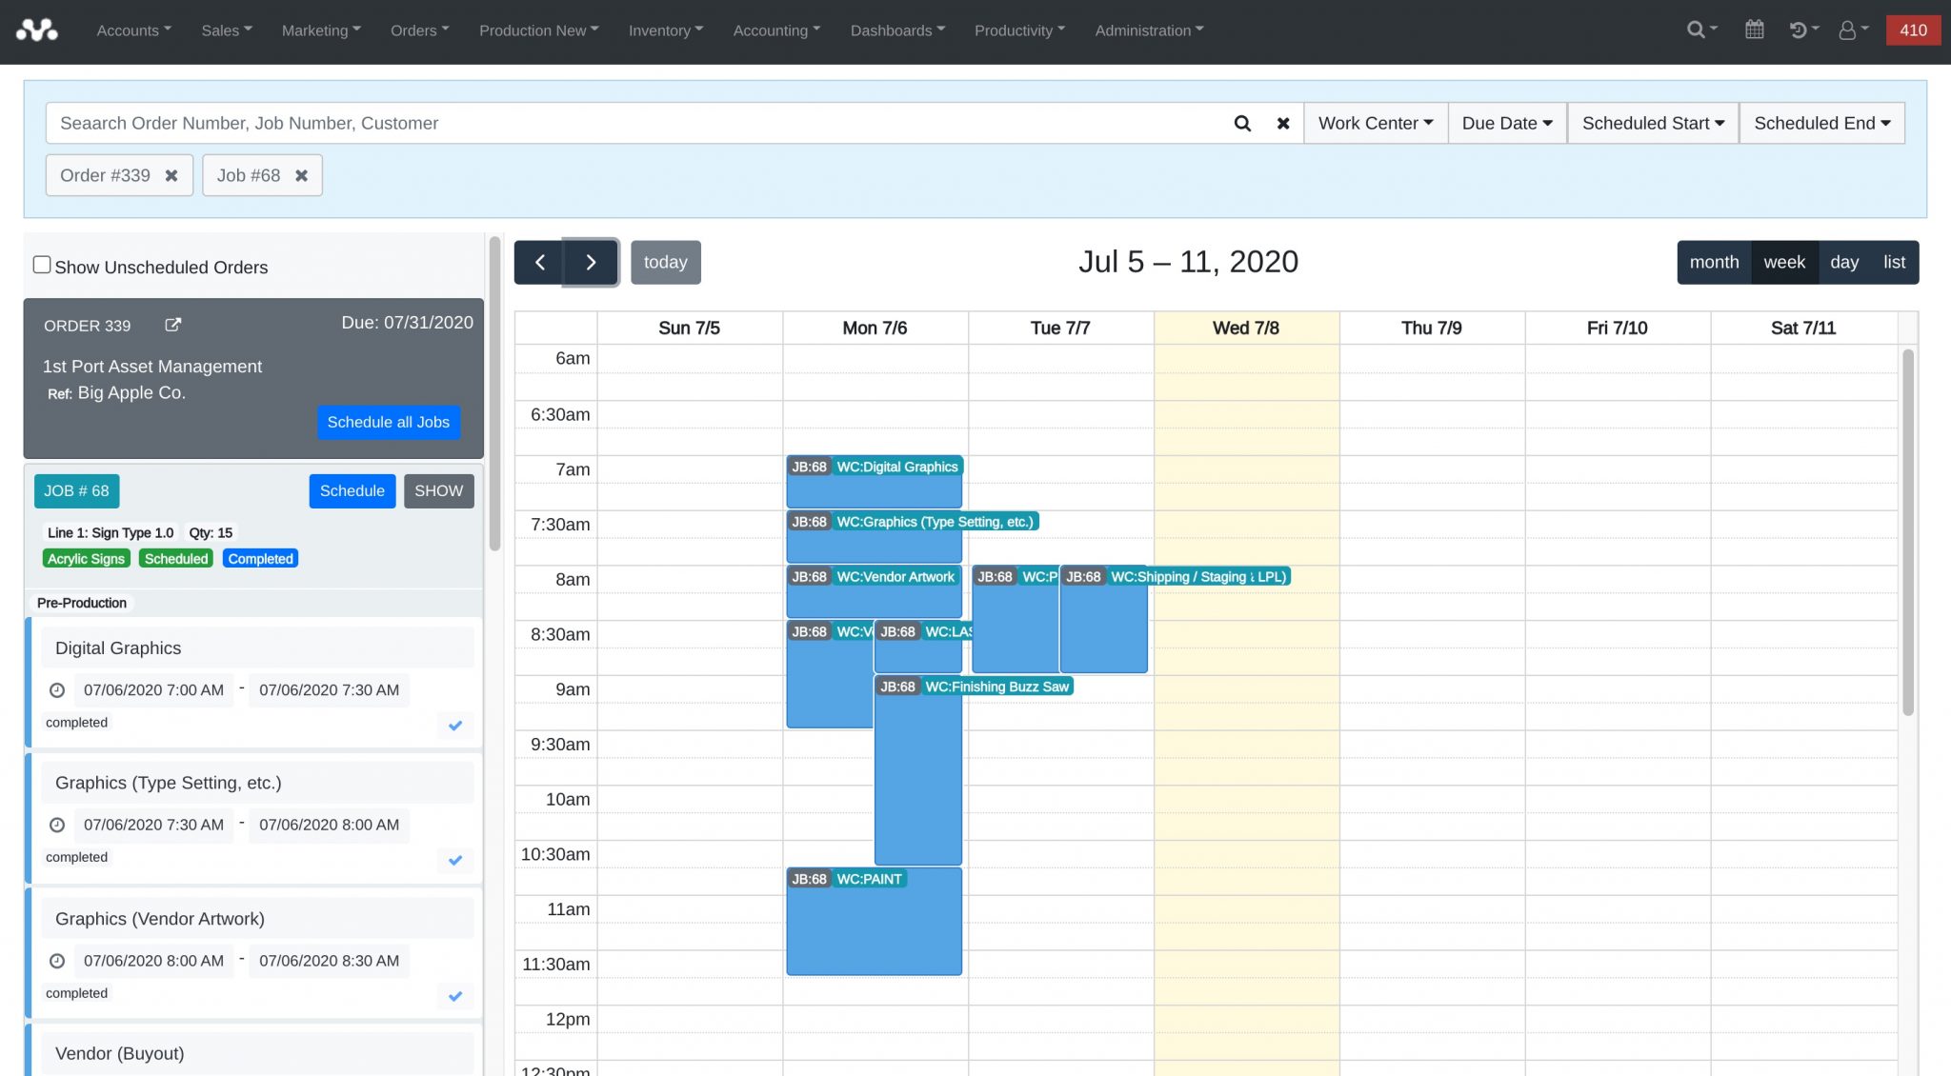Click the Schedule all Jobs button
Screen dimensions: 1951x1076
388,422
